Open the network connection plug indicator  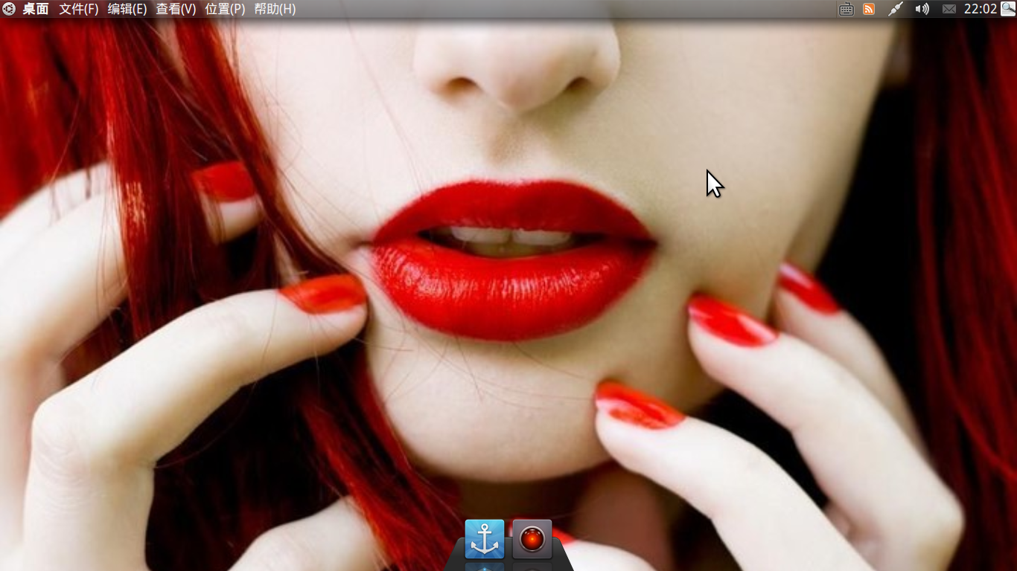896,9
